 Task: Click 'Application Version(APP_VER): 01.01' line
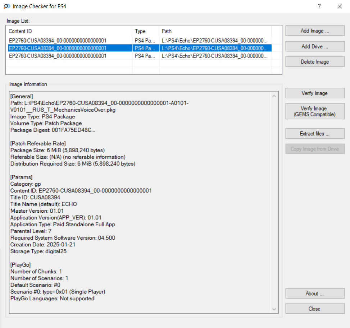(56, 217)
